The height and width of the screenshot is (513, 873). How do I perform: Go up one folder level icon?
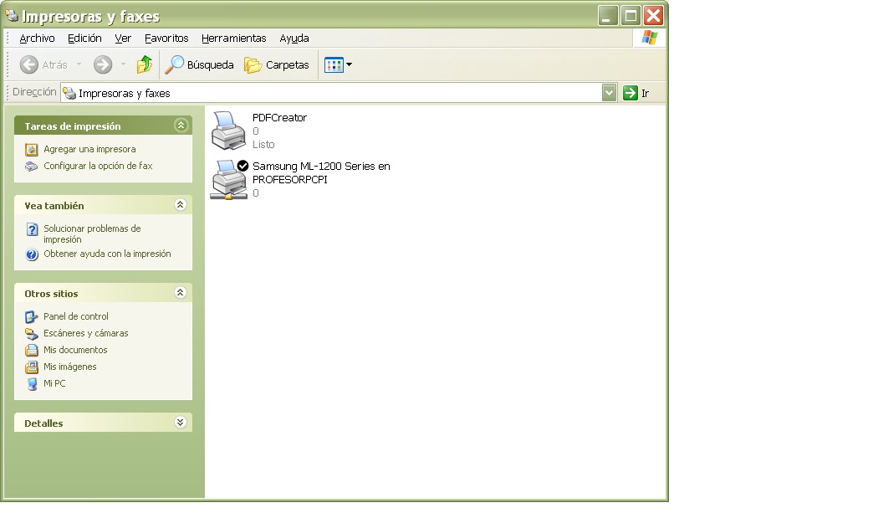(145, 64)
